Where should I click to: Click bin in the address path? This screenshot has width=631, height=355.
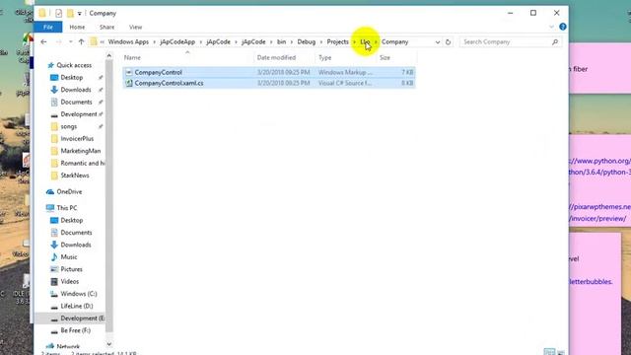point(281,41)
